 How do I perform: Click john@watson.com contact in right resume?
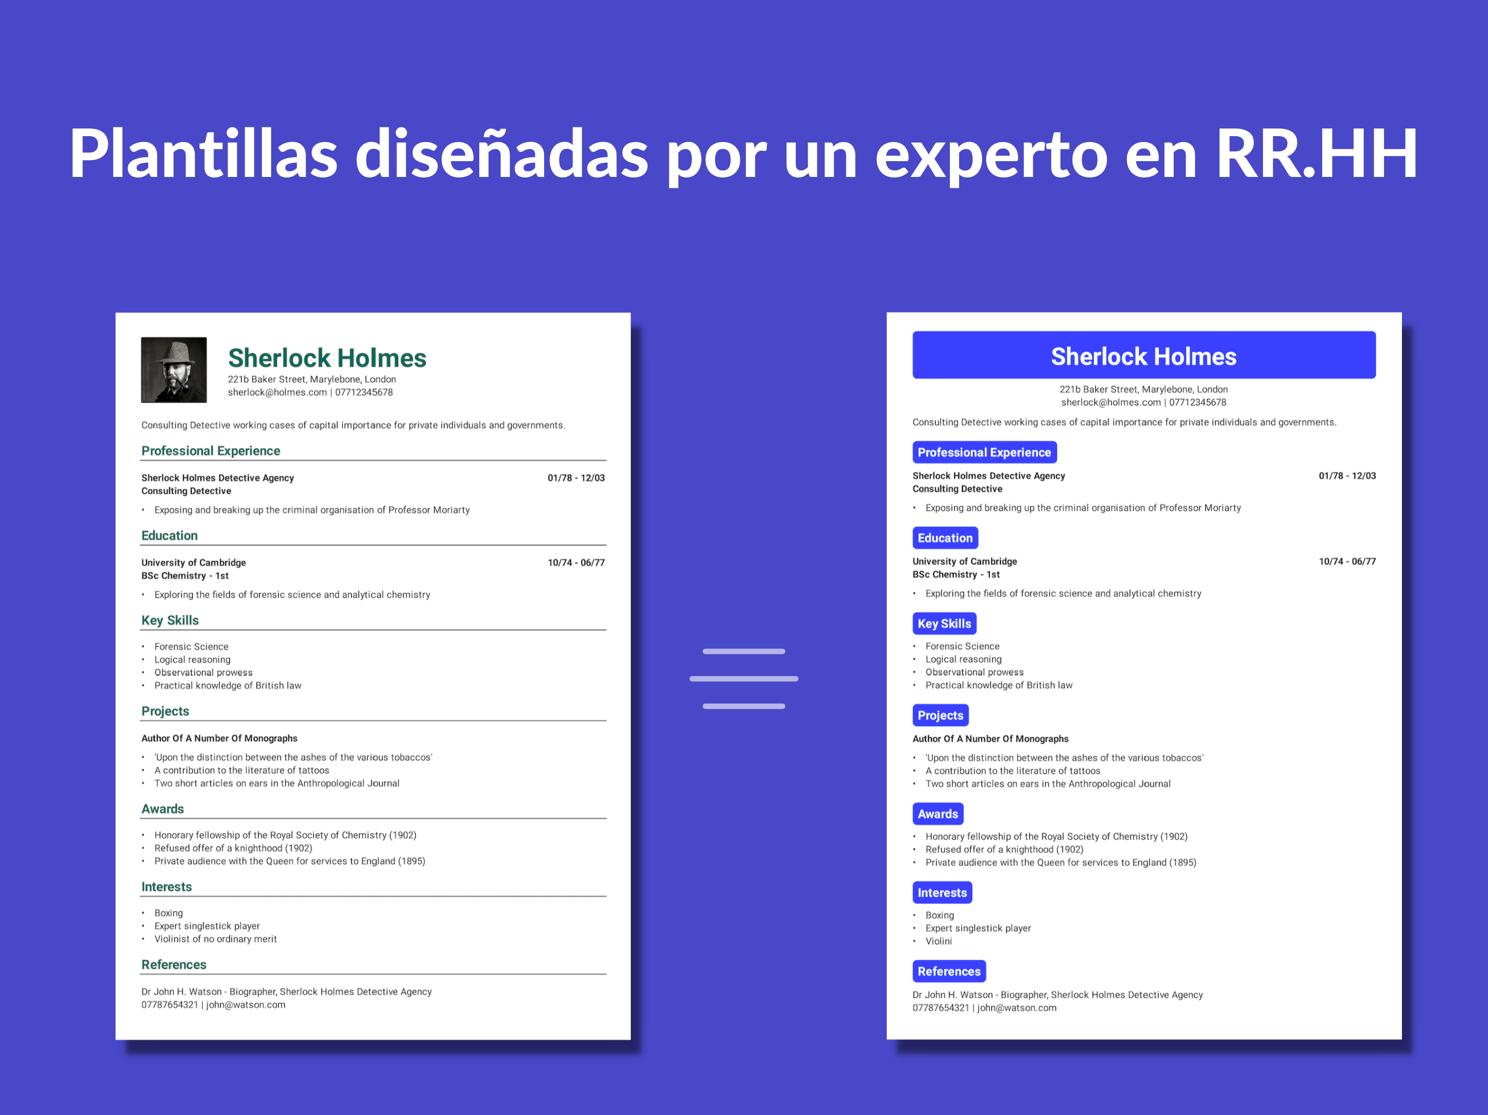click(x=1016, y=1007)
